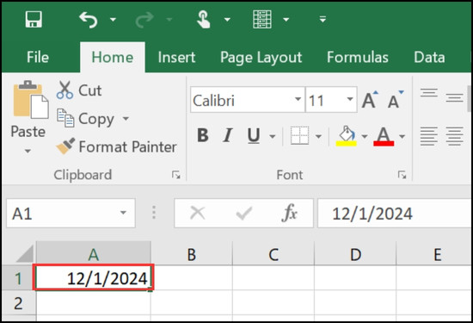
Task: Select column A header
Action: coord(94,253)
